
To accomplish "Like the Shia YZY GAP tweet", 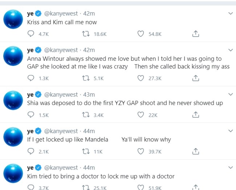I will click(141, 115).
